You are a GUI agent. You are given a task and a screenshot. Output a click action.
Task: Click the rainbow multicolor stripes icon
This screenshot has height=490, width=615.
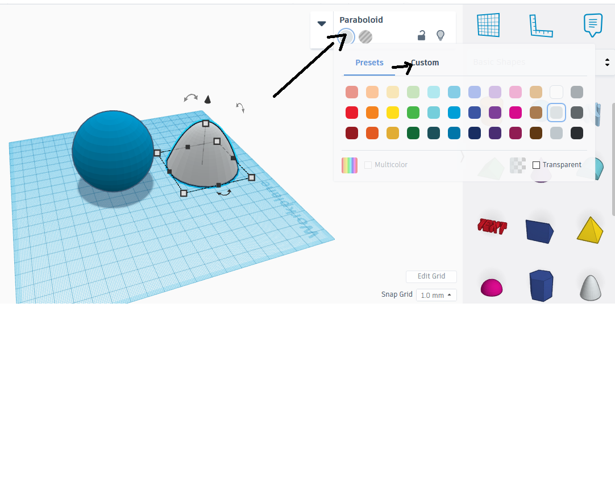350,165
